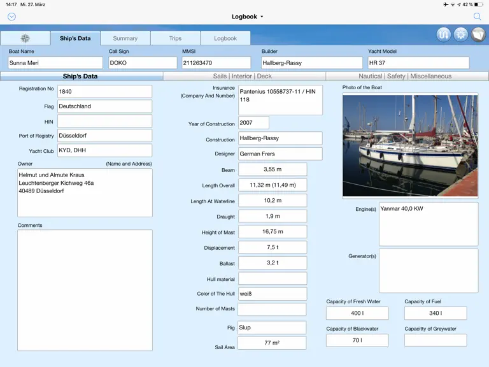
Task: Go to the Logbook tab
Action: (x=225, y=38)
